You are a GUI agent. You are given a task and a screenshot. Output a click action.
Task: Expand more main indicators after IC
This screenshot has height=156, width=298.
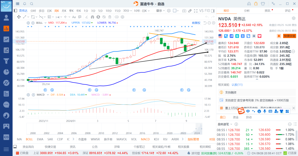coord(73,139)
